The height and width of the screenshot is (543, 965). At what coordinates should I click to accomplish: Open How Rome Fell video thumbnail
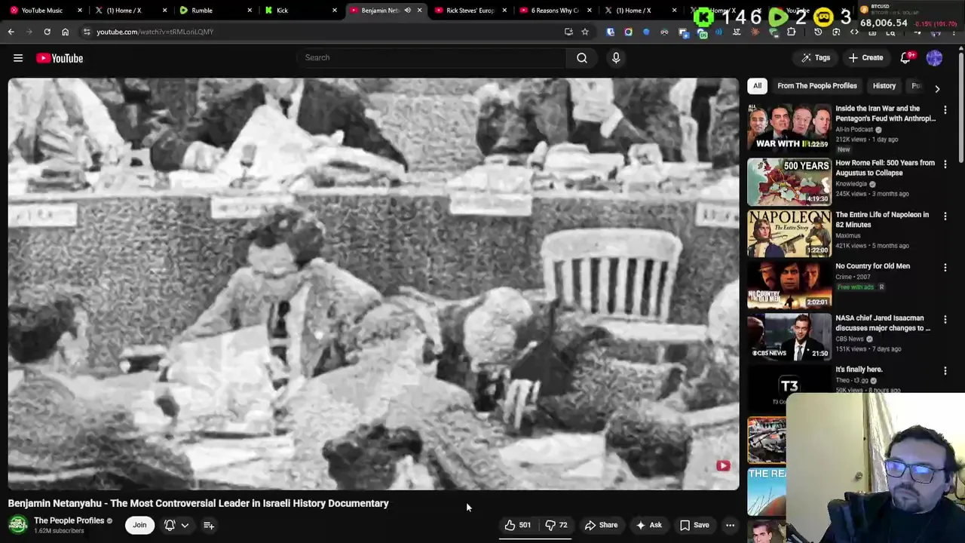(789, 181)
